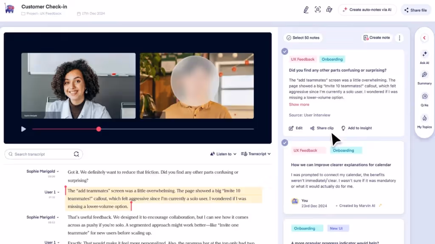This screenshot has width=435, height=244.
Task: Click the Create auto-notes via AI button
Action: (367, 9)
